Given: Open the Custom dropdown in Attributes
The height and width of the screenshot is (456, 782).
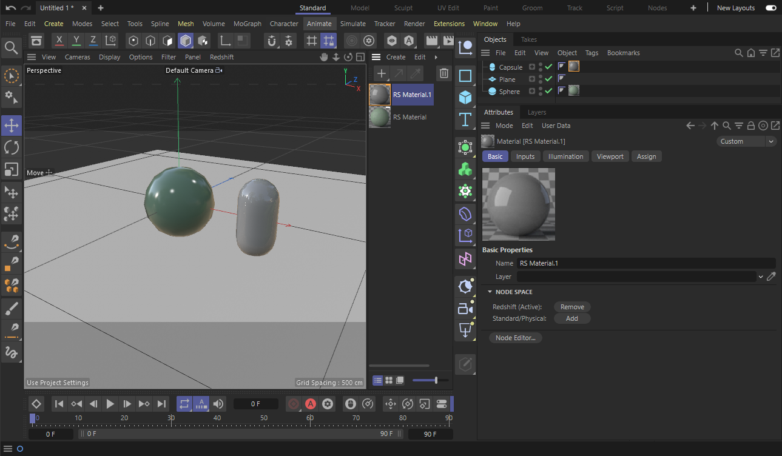Looking at the screenshot, I should coord(746,141).
